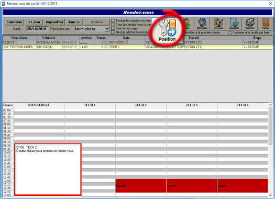Screen dimensions: 275x199
Task: Click the 'Baie' column header
Action: (126, 38)
